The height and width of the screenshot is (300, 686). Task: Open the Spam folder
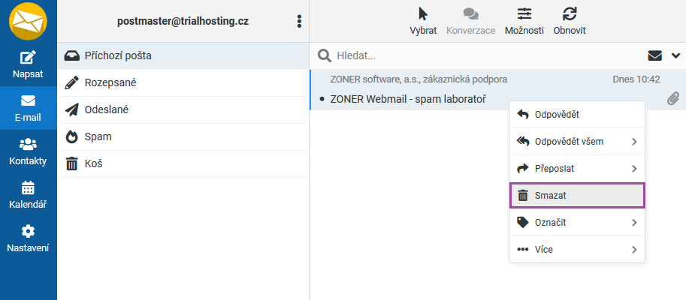(98, 136)
